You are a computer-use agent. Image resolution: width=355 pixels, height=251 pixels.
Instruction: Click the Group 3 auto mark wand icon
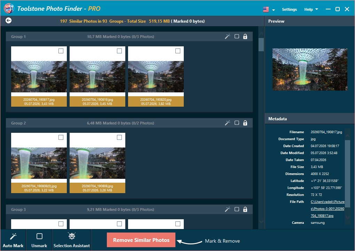[227, 209]
